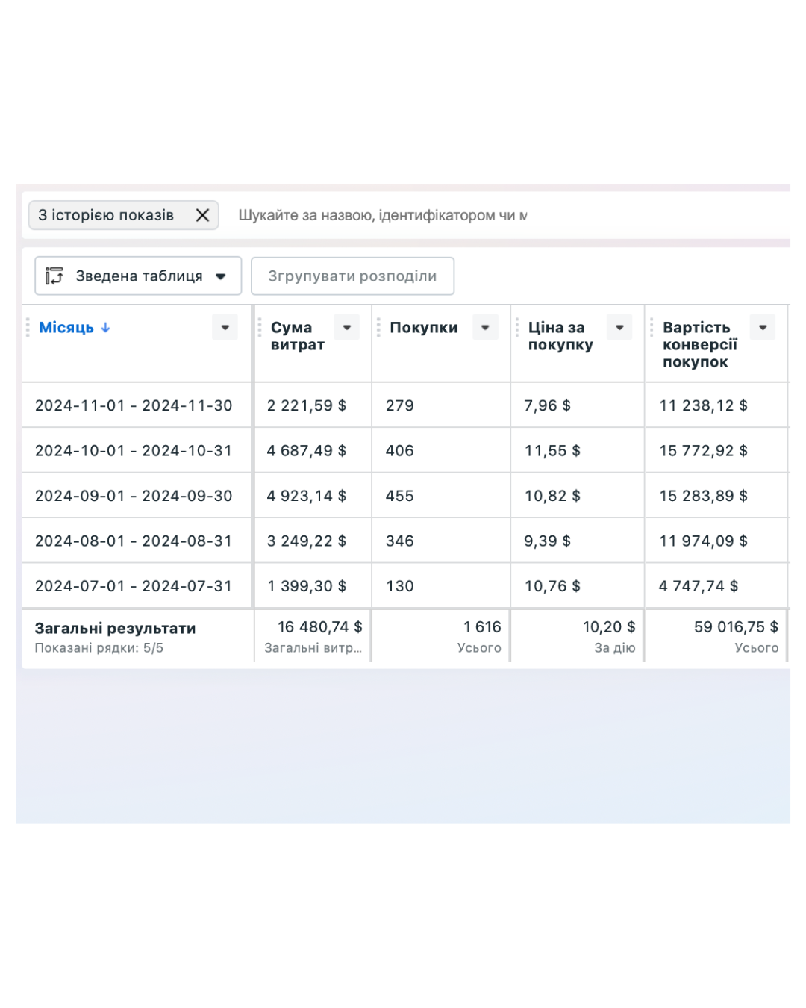
Task: Grab the drag handle of 'Місяць' column
Action: (28, 328)
